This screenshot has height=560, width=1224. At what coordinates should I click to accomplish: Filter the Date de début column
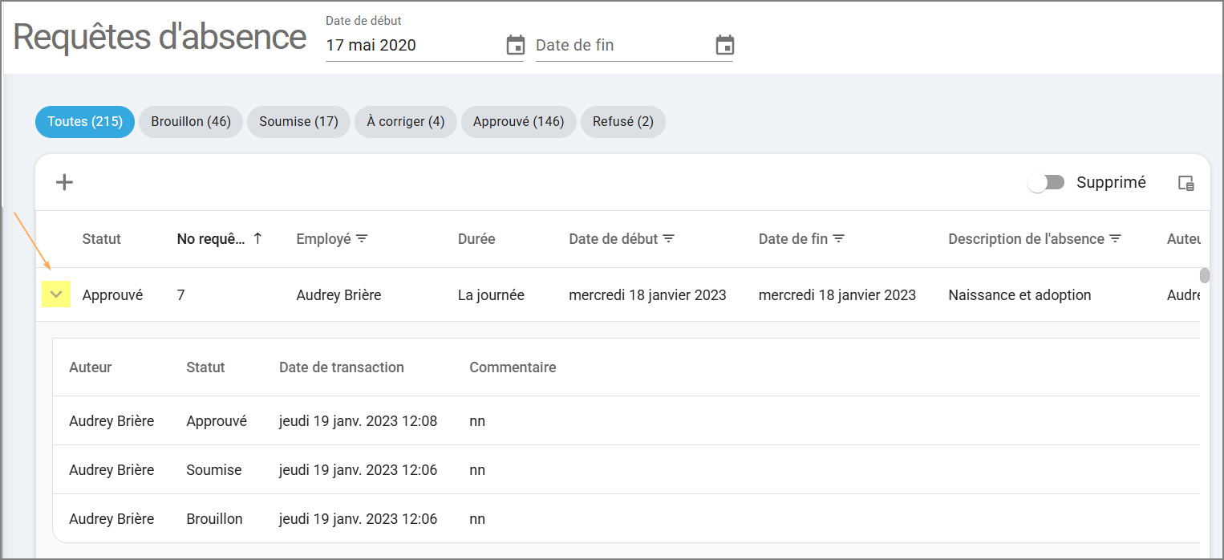coord(668,239)
